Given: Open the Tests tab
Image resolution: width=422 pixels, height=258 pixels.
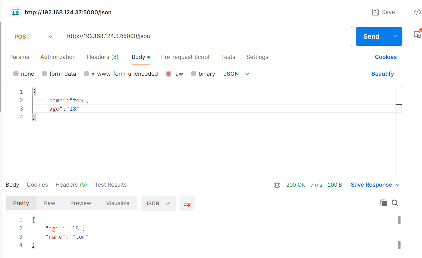Looking at the screenshot, I should point(228,57).
